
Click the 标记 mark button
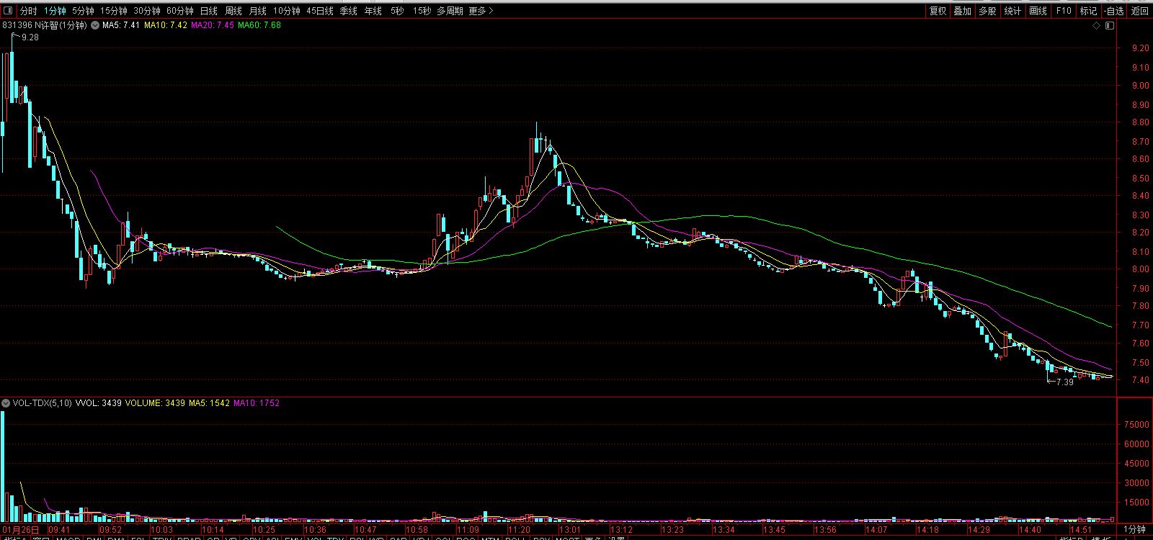pyautogui.click(x=1088, y=11)
